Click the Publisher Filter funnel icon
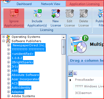 pos(101,13)
